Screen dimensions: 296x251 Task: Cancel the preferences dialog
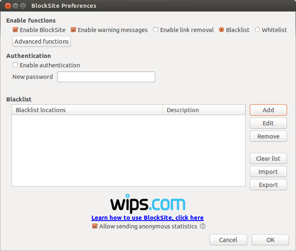(x=228, y=240)
